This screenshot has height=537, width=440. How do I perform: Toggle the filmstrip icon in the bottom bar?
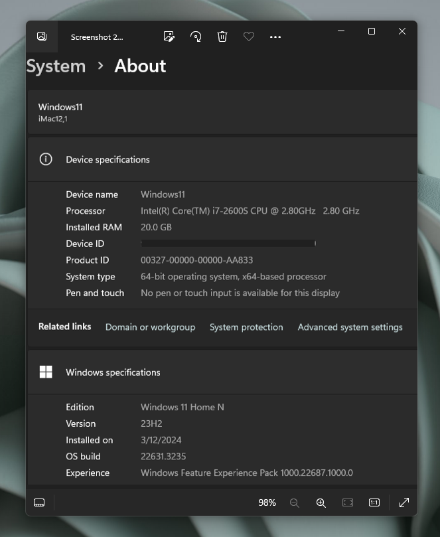(39, 502)
